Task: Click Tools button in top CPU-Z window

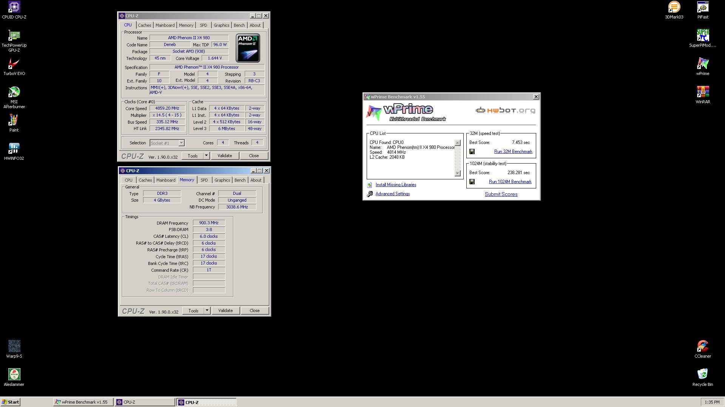Action: (193, 156)
